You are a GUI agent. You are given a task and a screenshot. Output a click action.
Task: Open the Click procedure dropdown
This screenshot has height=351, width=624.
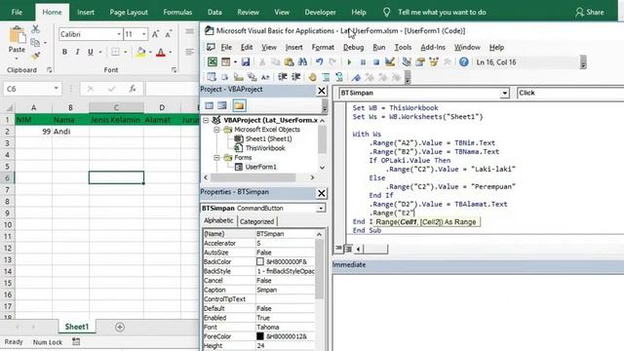pos(569,94)
